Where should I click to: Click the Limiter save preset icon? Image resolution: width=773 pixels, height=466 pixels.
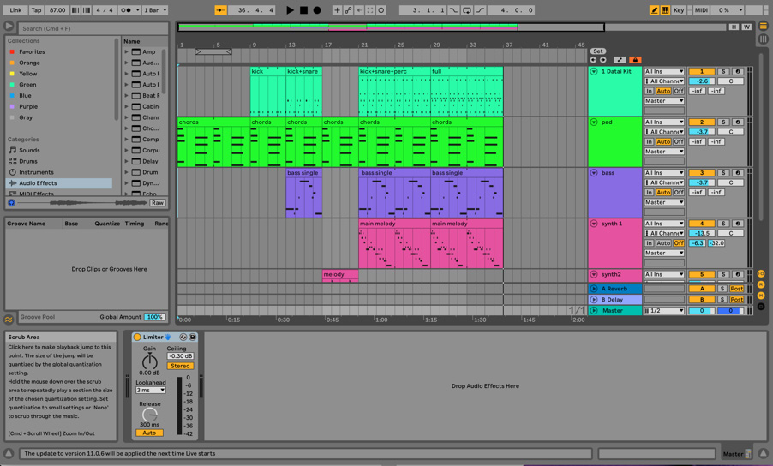192,337
